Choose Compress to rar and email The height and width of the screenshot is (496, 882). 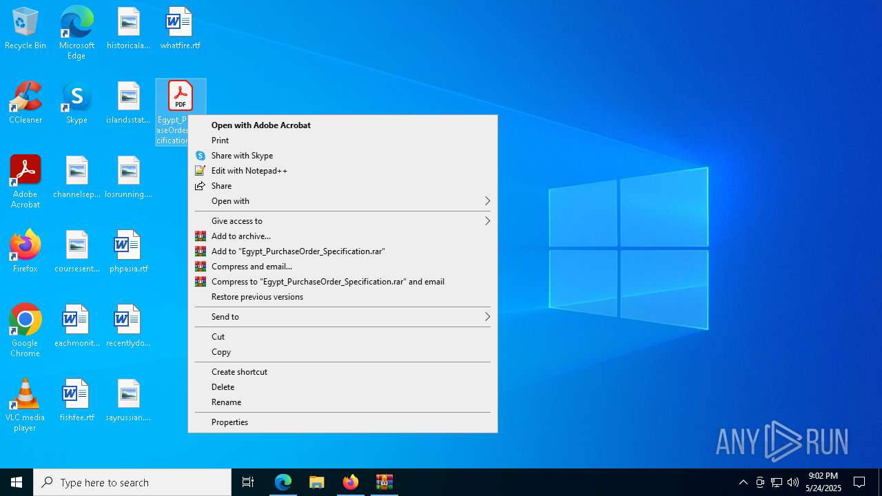pos(342,282)
